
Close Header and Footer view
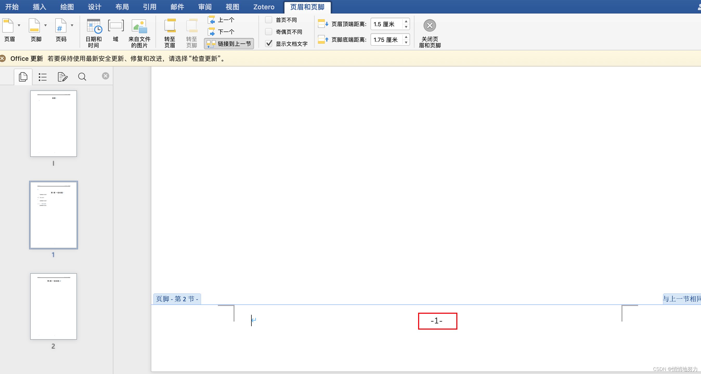[x=430, y=26]
